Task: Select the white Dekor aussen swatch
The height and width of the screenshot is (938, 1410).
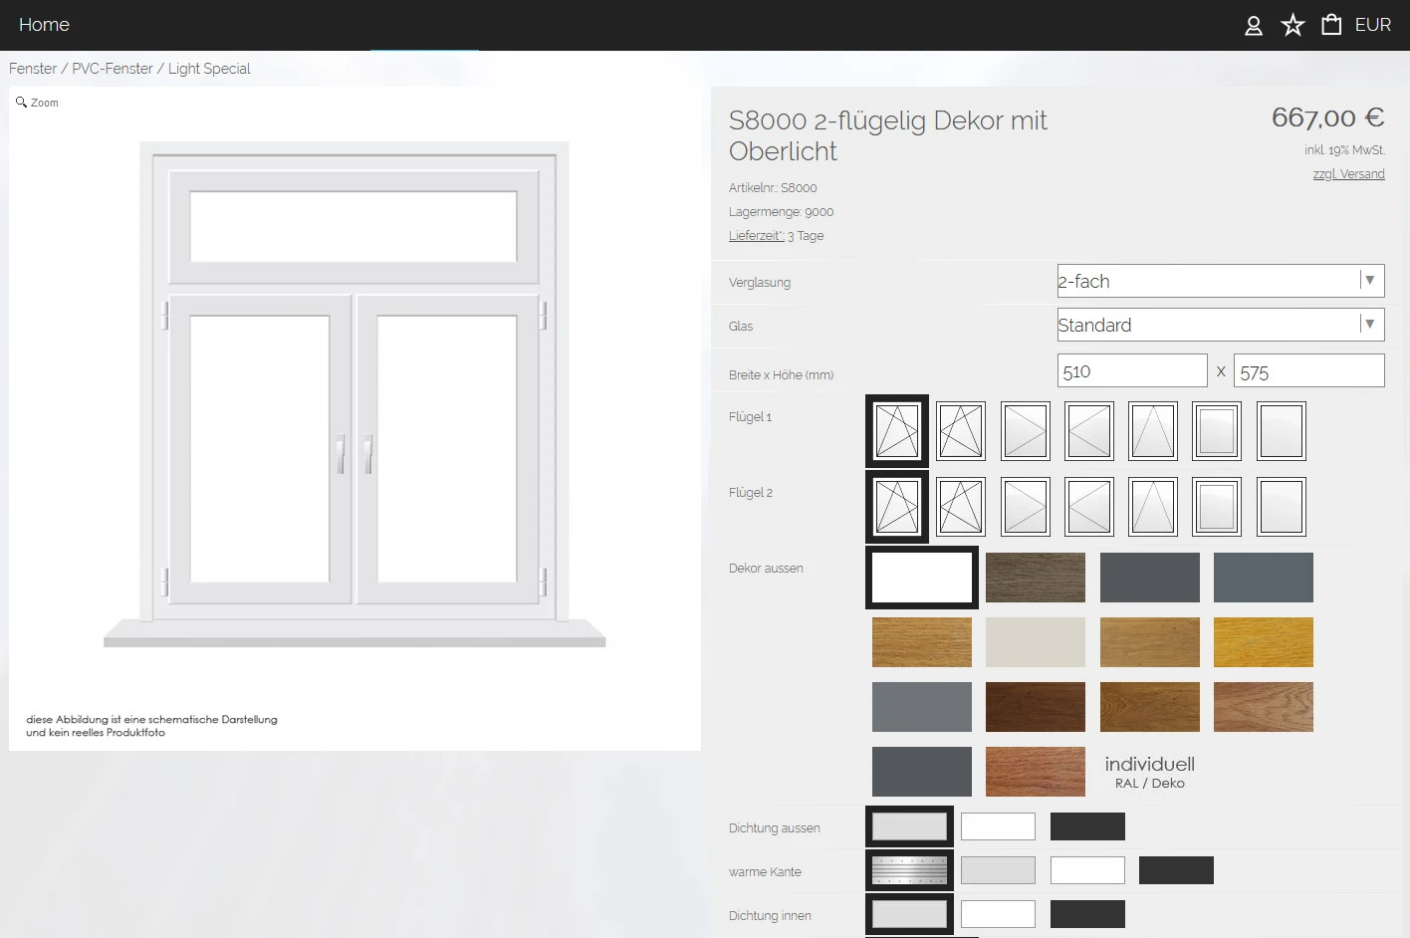Action: (x=922, y=578)
